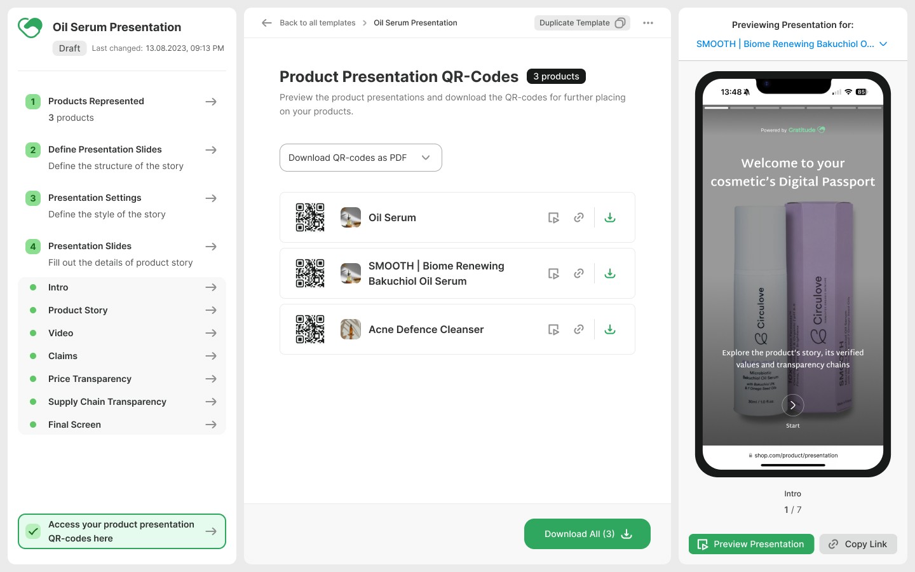
Task: Open step 1 Products Represented
Action: point(122,109)
